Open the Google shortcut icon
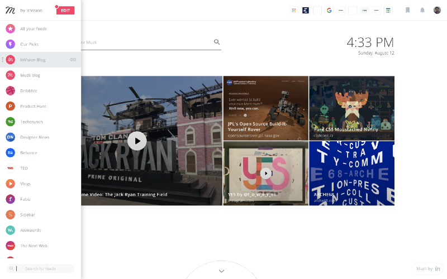 tap(329, 11)
